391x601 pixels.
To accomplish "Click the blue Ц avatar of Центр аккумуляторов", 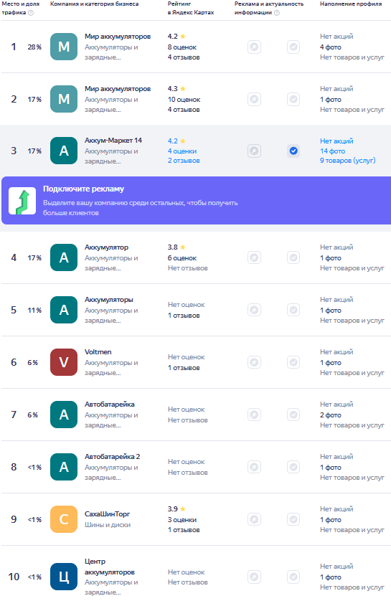I will click(64, 577).
